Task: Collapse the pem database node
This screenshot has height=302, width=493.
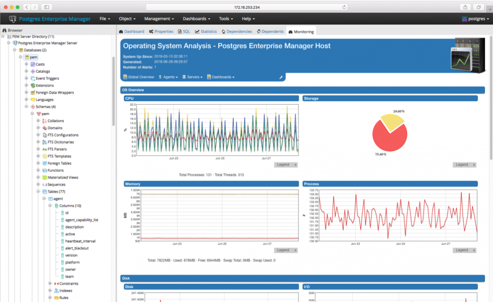Action: (20, 57)
